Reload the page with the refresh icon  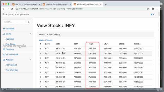(x=12, y=9)
